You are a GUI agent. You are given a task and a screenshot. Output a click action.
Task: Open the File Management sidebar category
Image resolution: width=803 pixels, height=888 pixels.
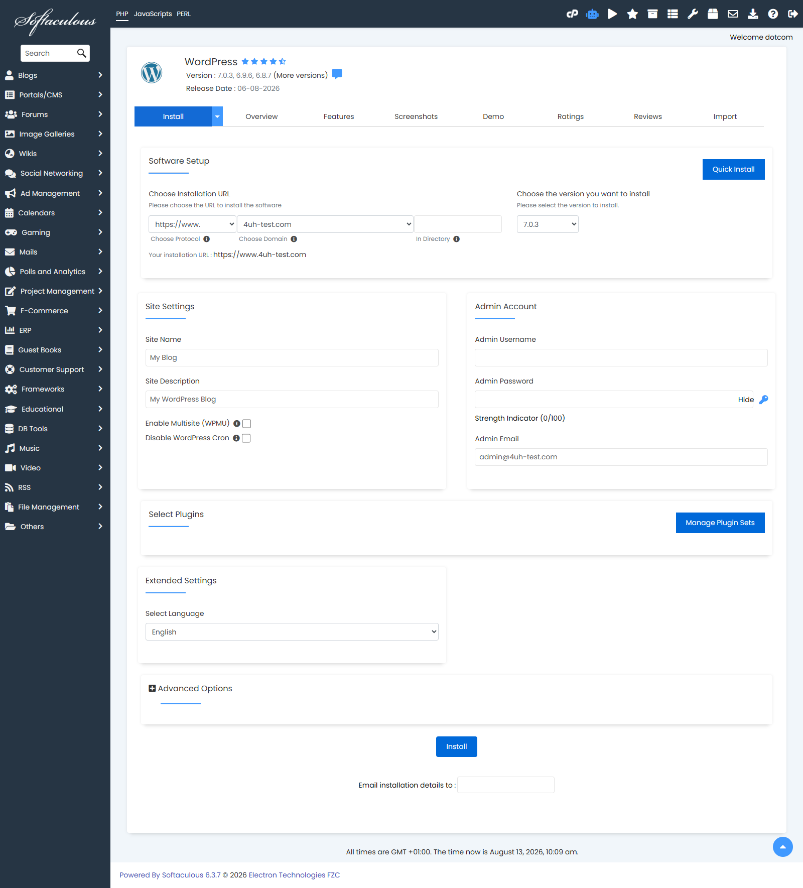[x=55, y=507]
